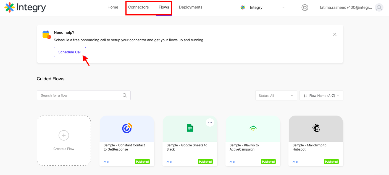The height and width of the screenshot is (175, 389).
Task: Click the Klaviyo logo icon
Action: click(x=253, y=128)
